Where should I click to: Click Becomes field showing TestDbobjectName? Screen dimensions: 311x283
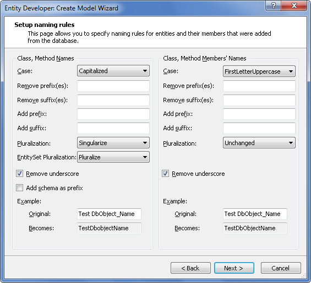point(109,228)
